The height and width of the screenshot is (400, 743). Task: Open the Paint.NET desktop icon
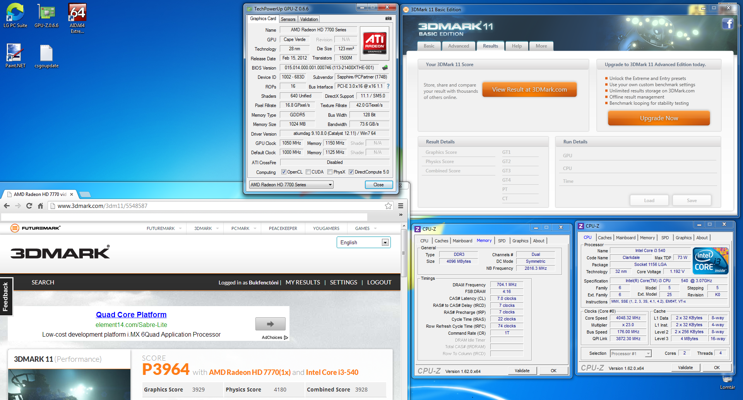[x=15, y=56]
